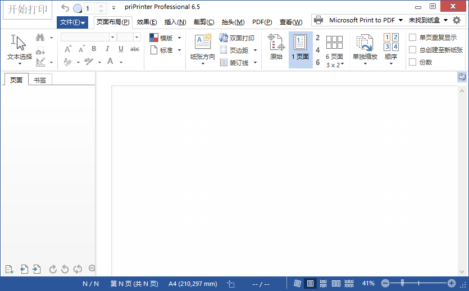Screen dimensions: 469x291
Task: Toggle italic I formatting
Action: tap(107, 49)
